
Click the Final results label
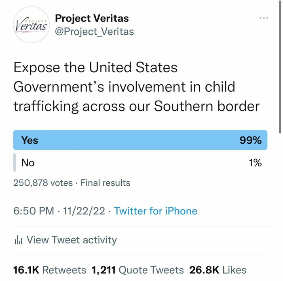(x=106, y=183)
